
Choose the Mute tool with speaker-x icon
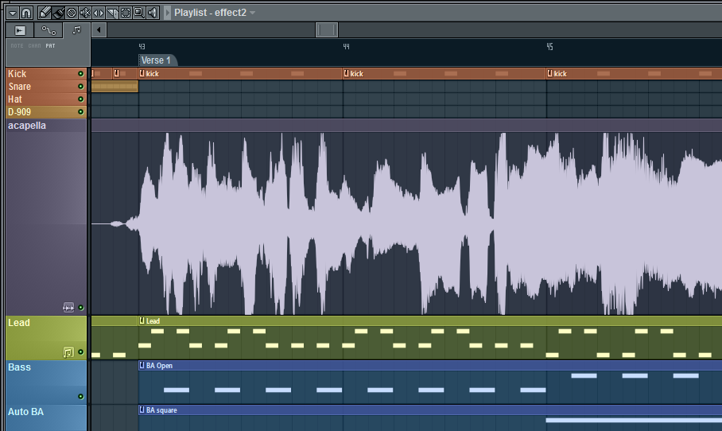tap(85, 13)
